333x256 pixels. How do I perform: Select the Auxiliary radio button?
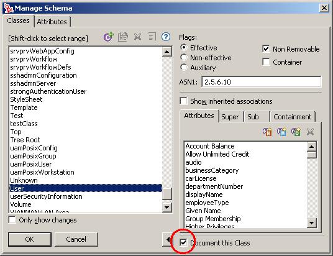(x=183, y=67)
